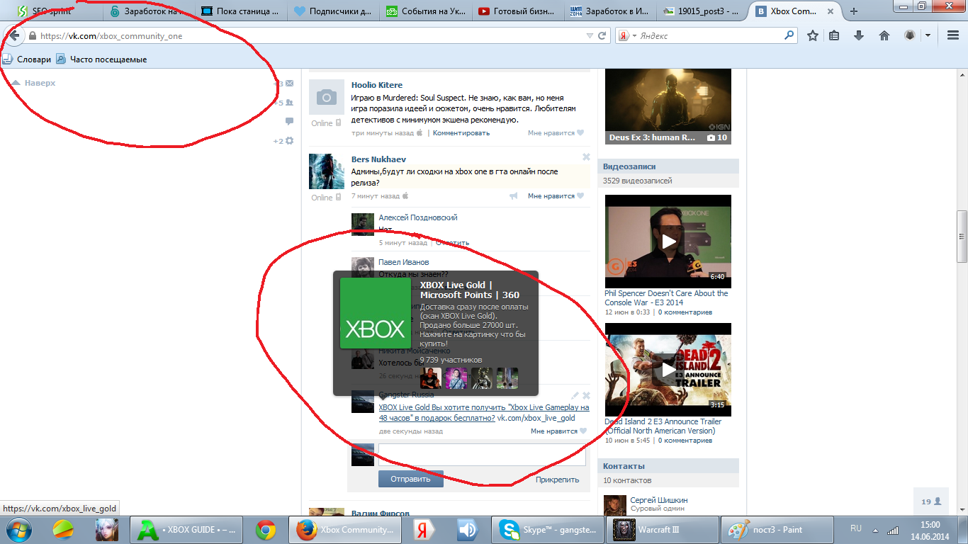Switch to the Готовый бизн tab

pyautogui.click(x=518, y=11)
